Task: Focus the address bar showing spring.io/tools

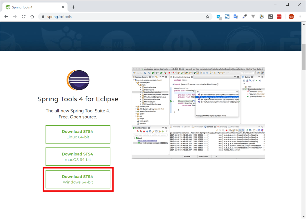Action: pos(125,17)
